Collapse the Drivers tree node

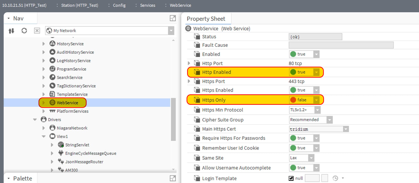click(x=35, y=120)
